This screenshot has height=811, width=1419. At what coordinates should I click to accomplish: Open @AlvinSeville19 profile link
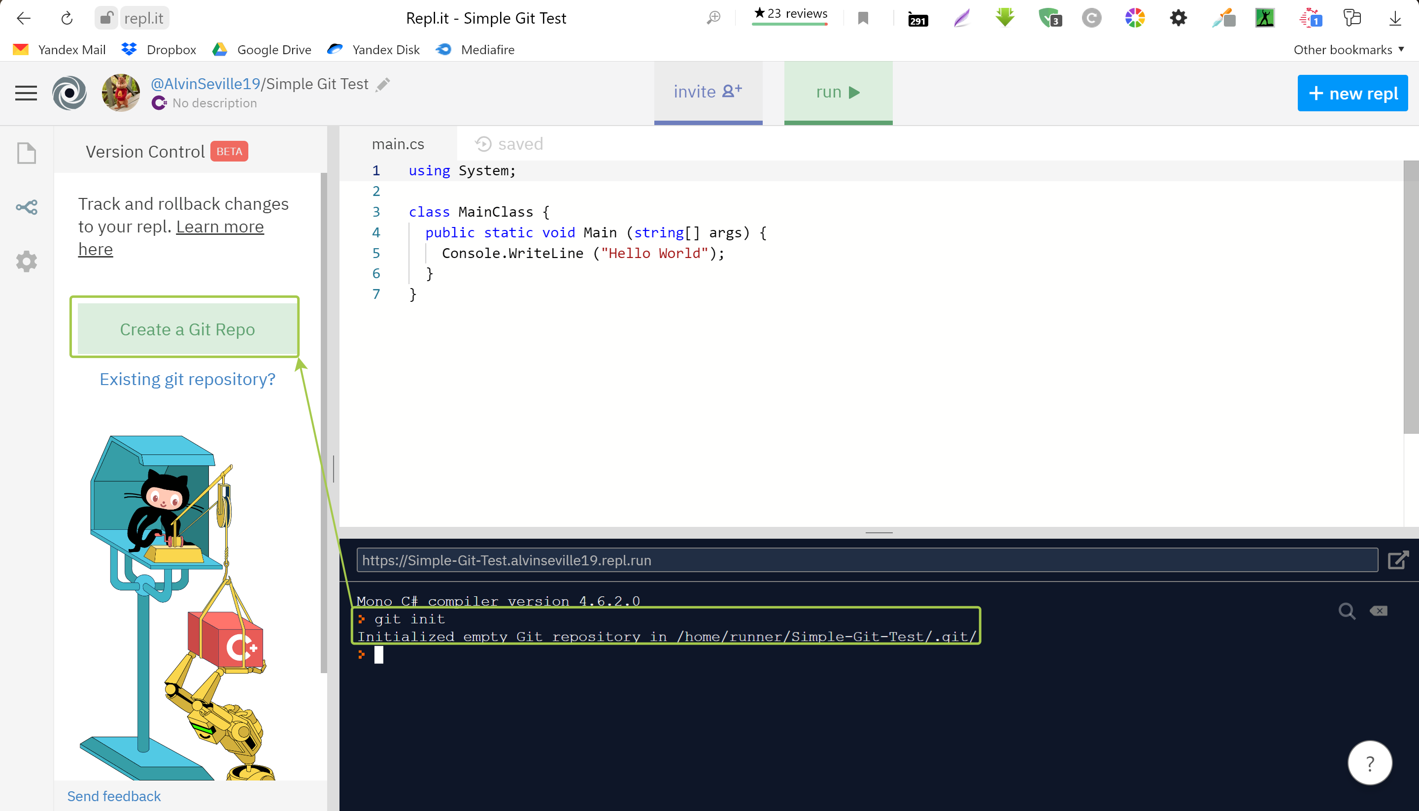[x=205, y=84]
